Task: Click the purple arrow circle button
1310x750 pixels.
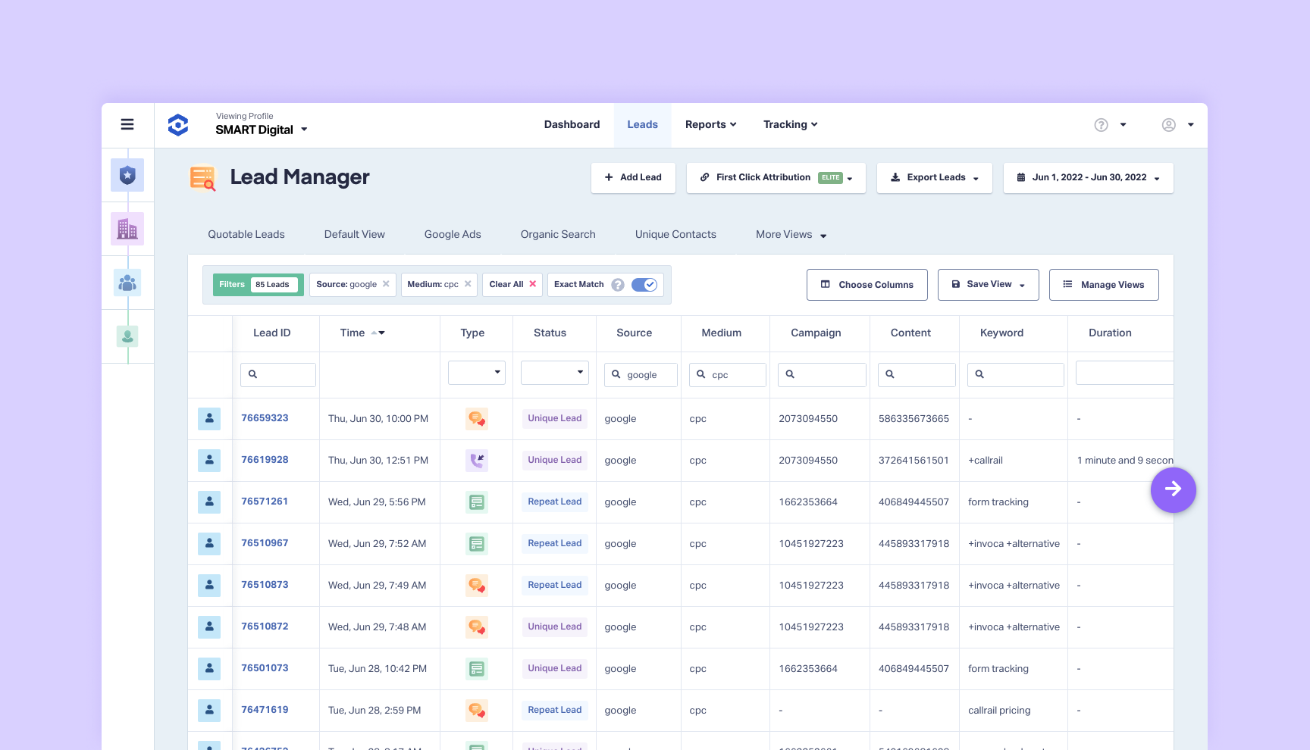Action: (1173, 489)
